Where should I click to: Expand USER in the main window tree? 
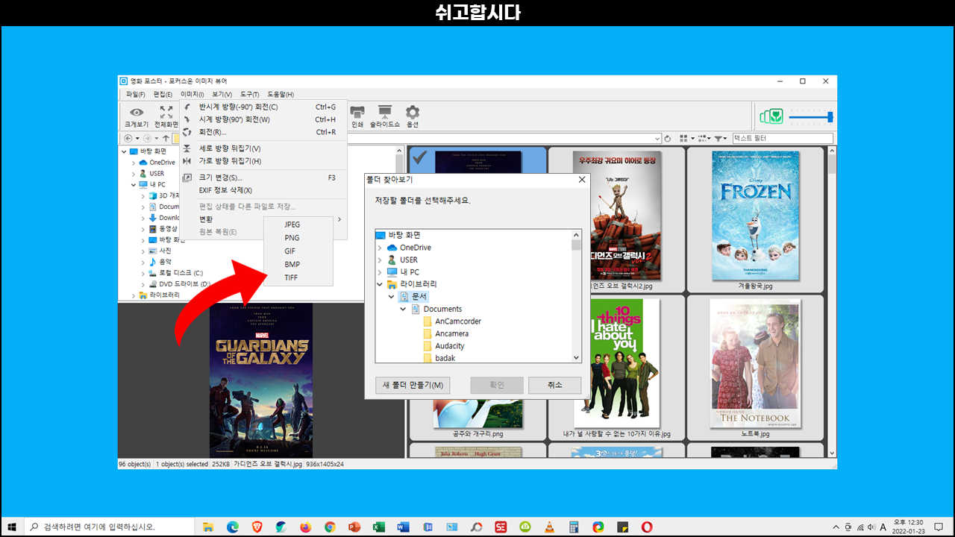point(134,174)
